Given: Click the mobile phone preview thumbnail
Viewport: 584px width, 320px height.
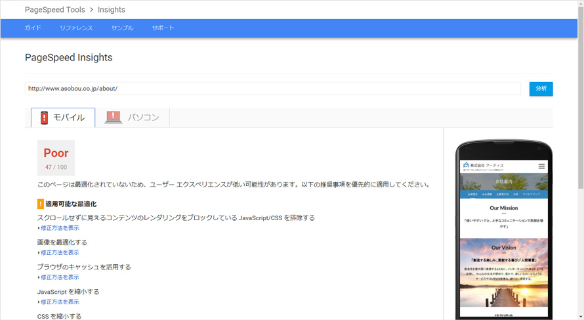Looking at the screenshot, I should [x=503, y=230].
